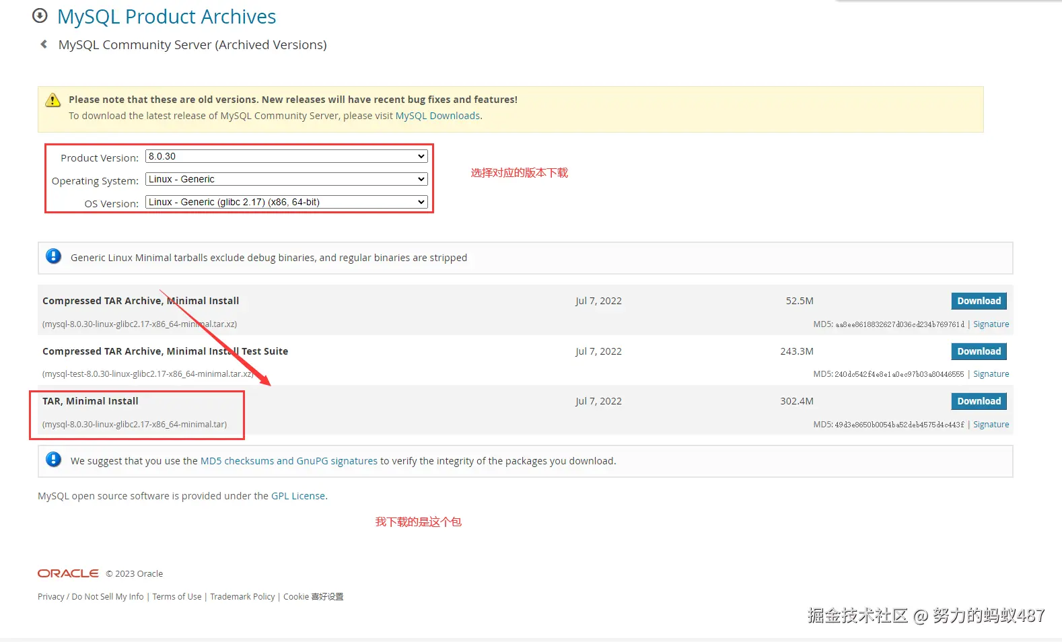Open Signature link for the 302.4M TAR package
Screen dimensions: 1062x642
click(991, 425)
